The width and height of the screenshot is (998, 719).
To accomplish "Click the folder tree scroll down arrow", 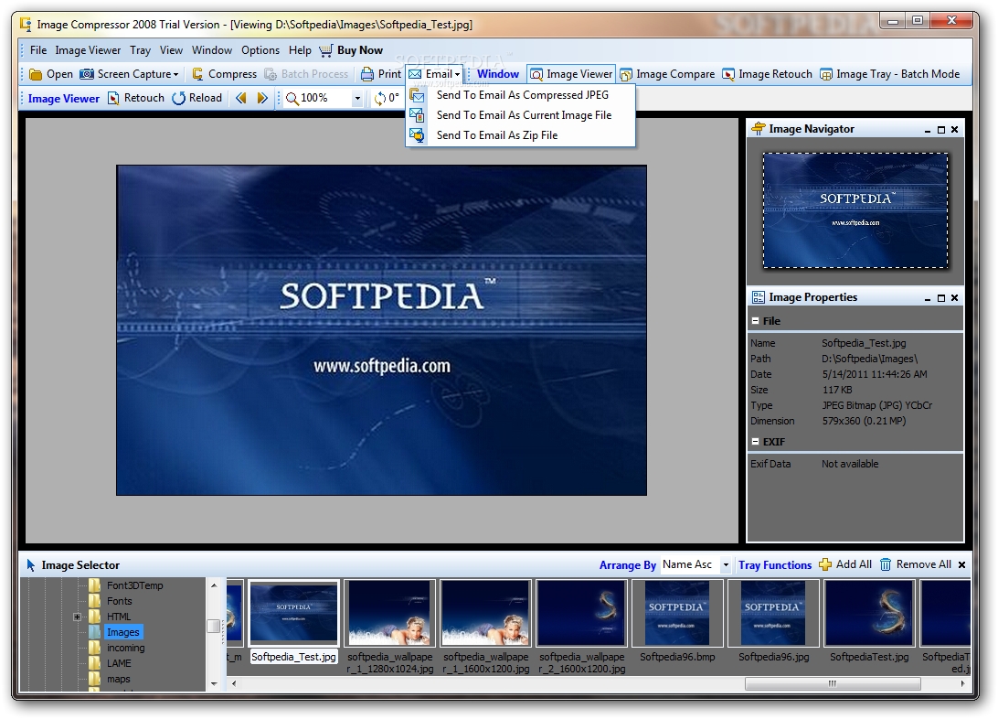I will coord(214,683).
